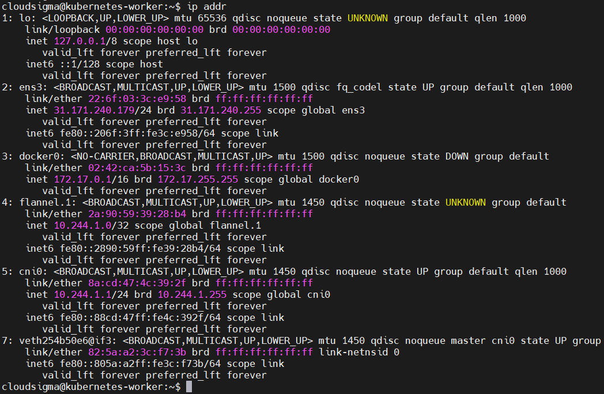Select docker0 IP 172.17.0.1
The image size is (604, 394).
pos(82,180)
